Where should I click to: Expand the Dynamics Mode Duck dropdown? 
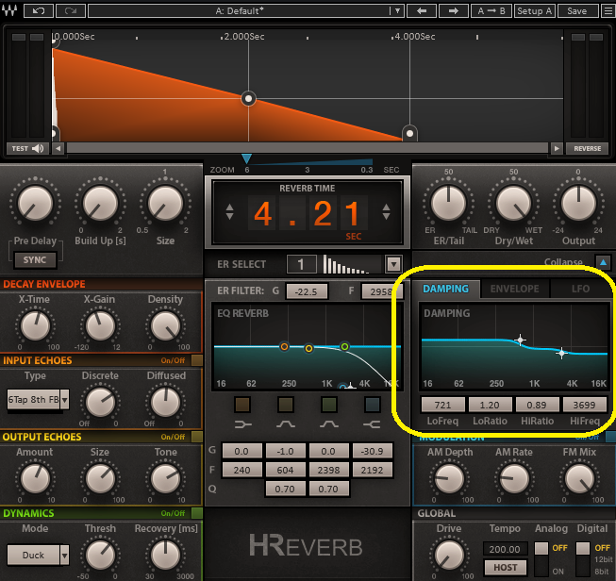pos(64,555)
